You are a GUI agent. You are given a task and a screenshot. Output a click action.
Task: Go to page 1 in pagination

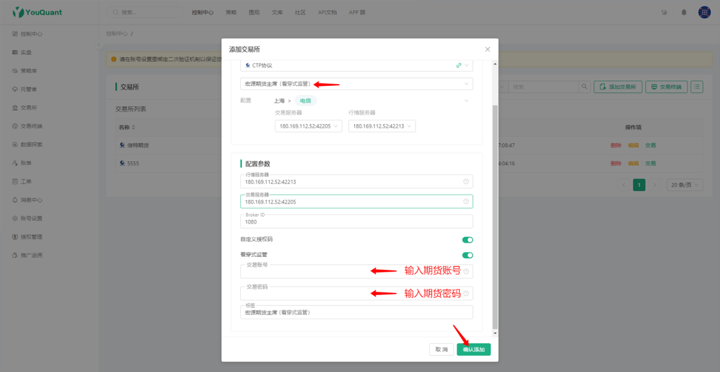639,185
